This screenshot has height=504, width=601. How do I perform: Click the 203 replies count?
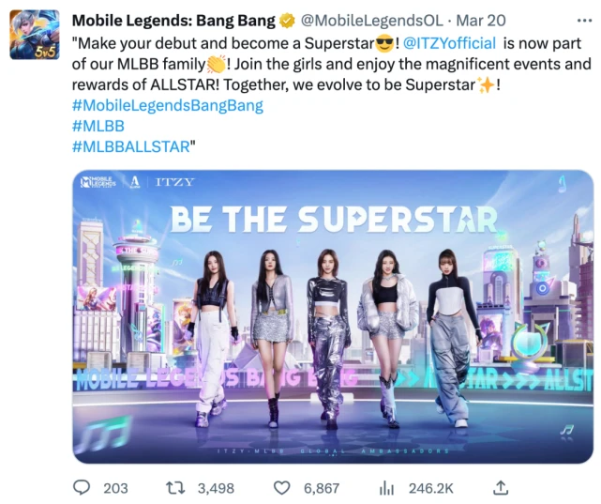point(115,488)
